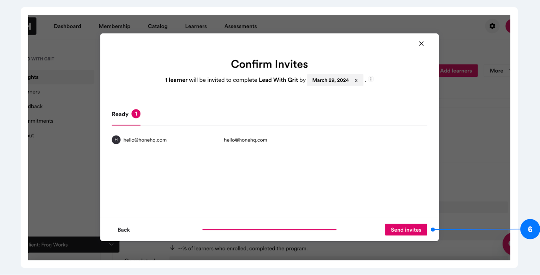Switch to the Ready tab
Viewport: 540px width, 275px height.
[120, 114]
